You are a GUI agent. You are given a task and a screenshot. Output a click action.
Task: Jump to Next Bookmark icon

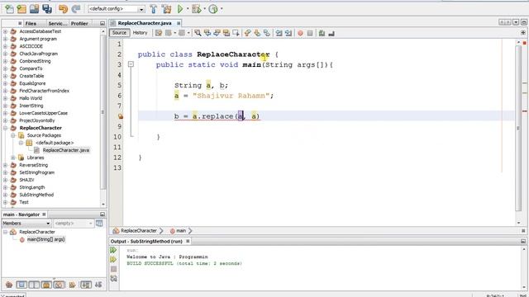point(257,33)
